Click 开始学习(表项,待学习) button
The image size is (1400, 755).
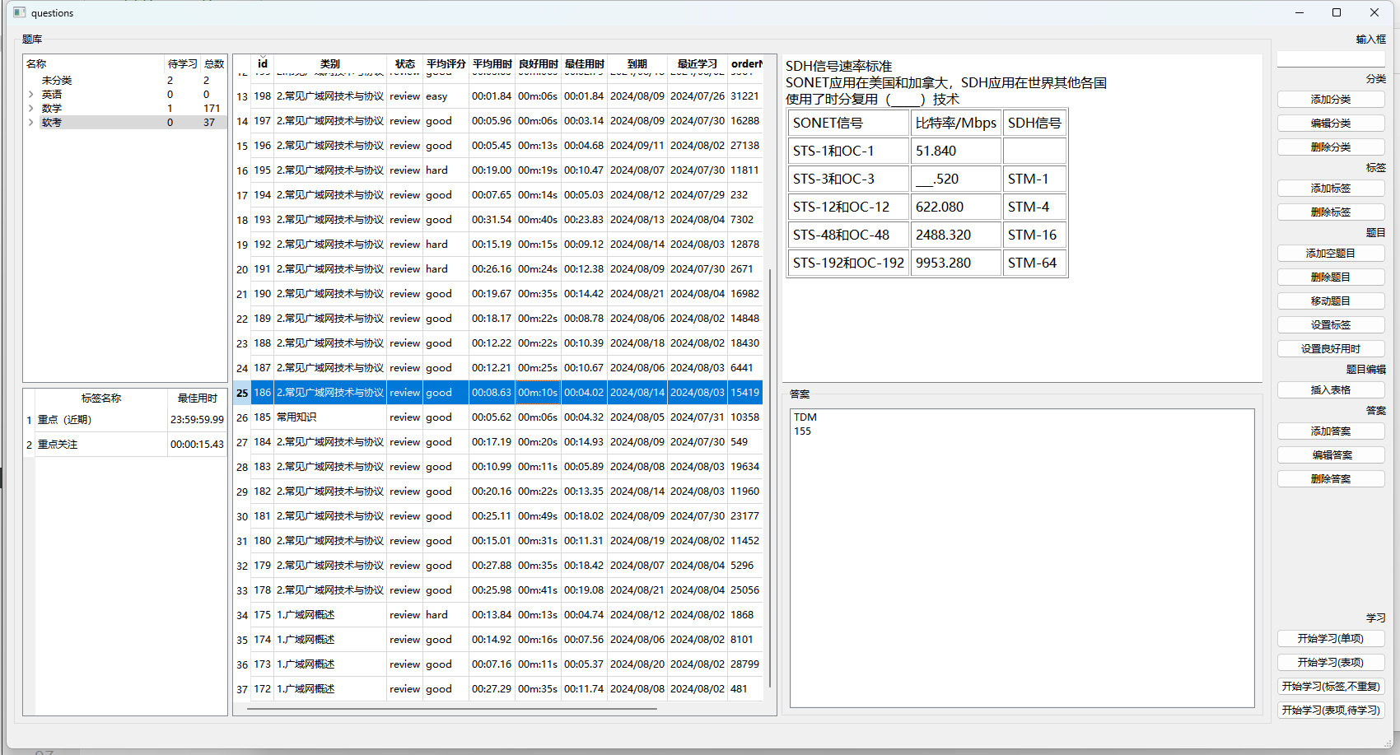pyautogui.click(x=1331, y=711)
